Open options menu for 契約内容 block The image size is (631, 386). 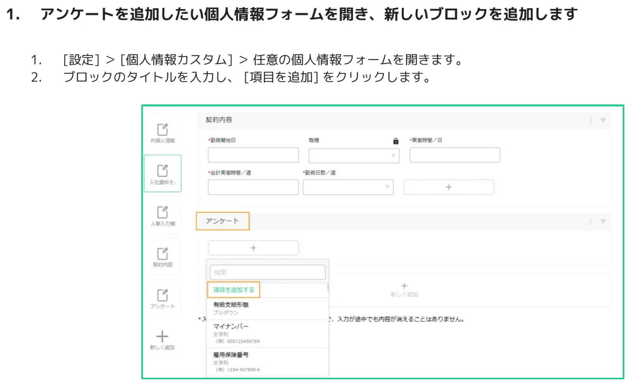coord(590,120)
